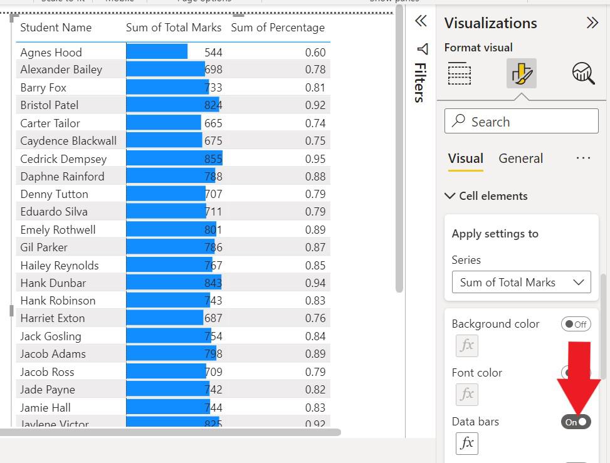Open the Build visual table icon
Viewport: 610px width, 463px height.
pyautogui.click(x=460, y=73)
